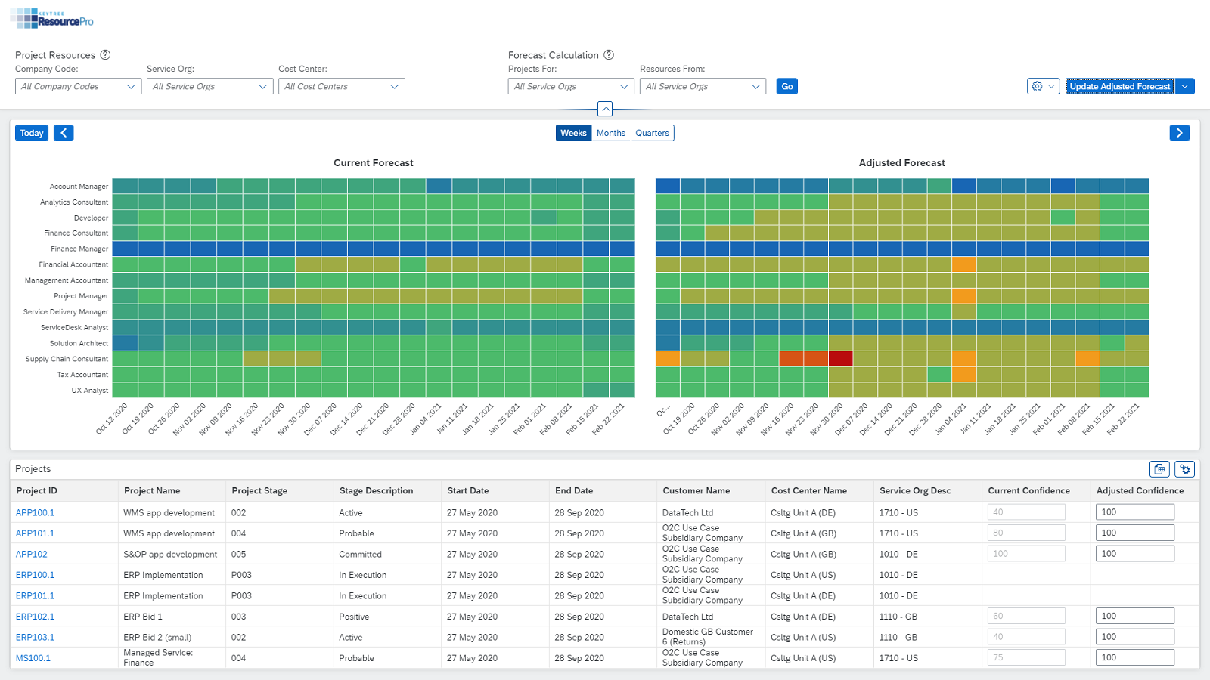Click the Go button
The image size is (1210, 680).
point(786,86)
